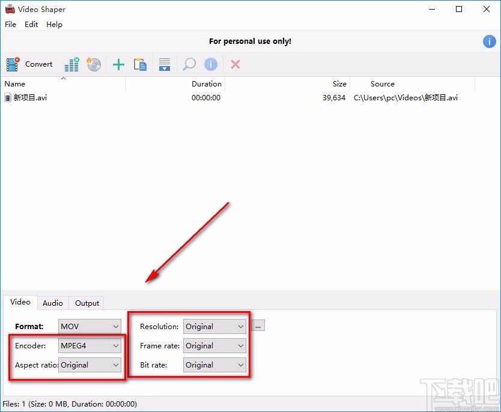Open the audio equalizer bars tool

72,64
